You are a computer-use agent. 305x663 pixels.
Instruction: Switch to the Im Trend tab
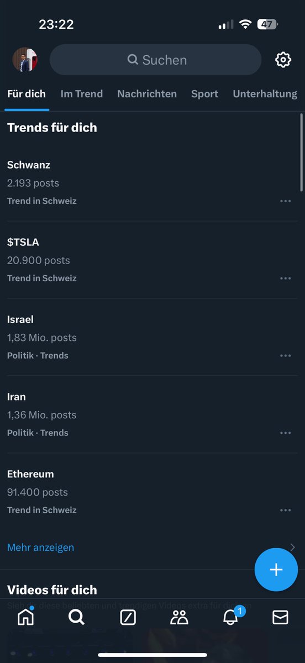pyautogui.click(x=81, y=94)
